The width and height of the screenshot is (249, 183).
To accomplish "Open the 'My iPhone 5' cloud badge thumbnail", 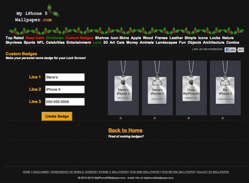I will pos(225,88).
